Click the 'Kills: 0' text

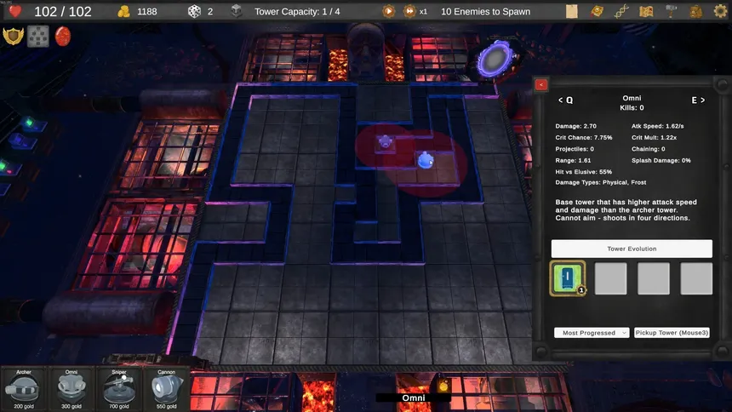[x=632, y=108]
